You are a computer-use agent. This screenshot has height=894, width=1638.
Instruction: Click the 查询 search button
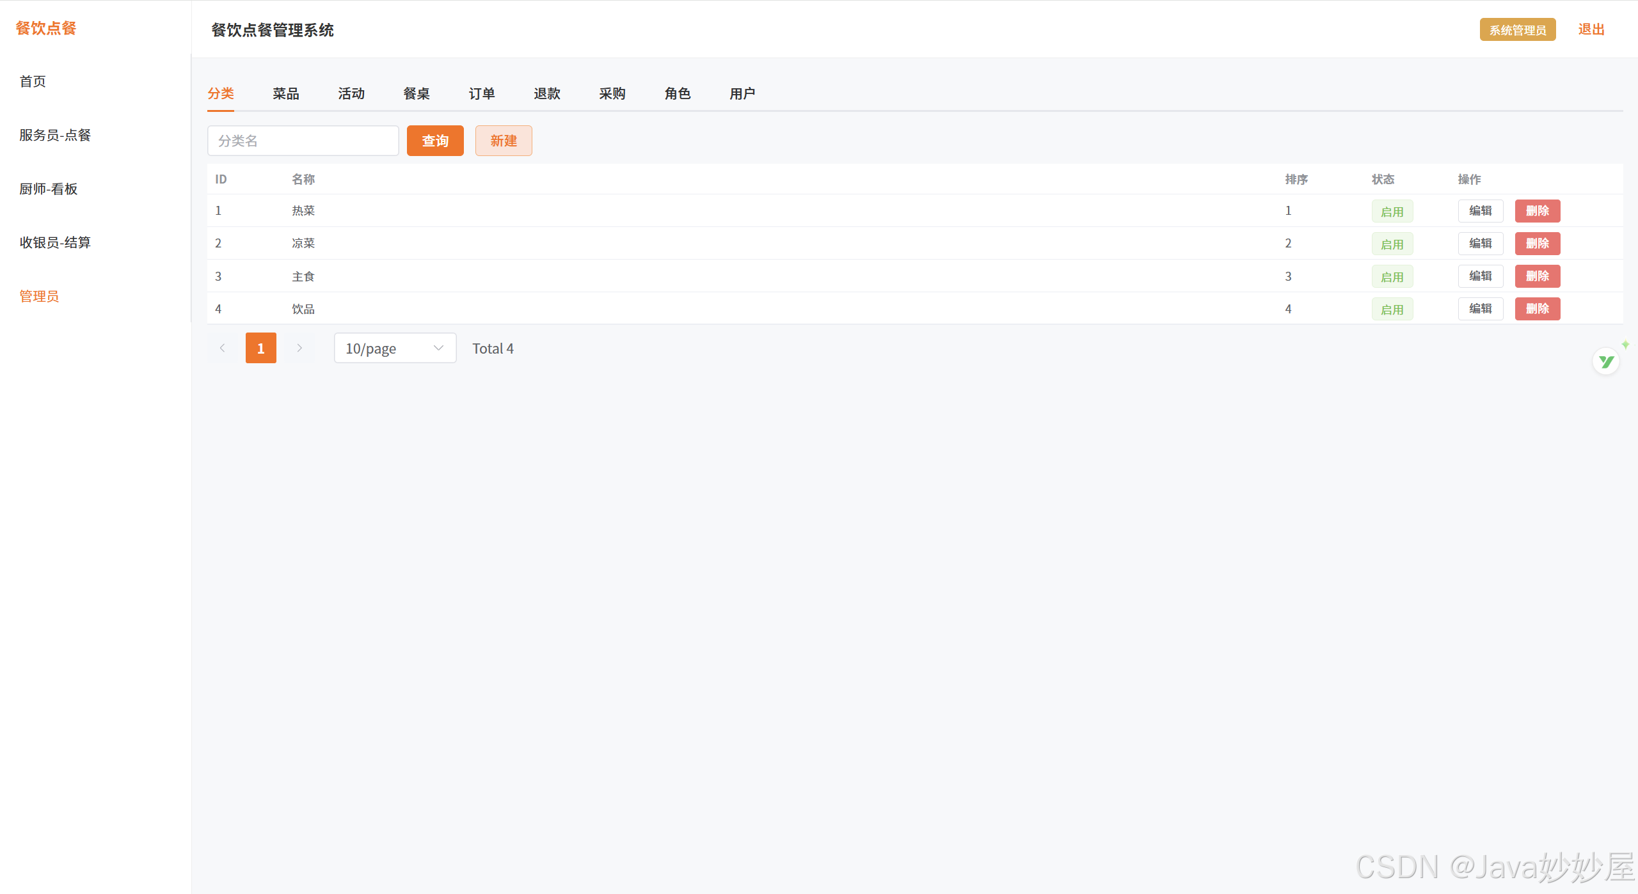(435, 141)
